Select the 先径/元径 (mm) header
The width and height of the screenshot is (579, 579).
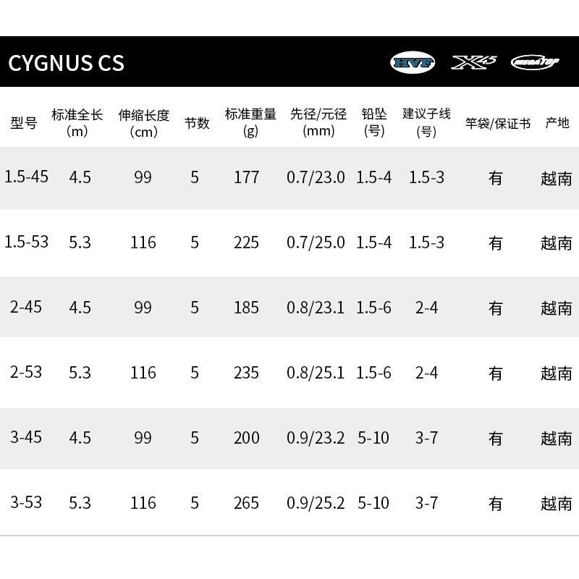point(318,122)
